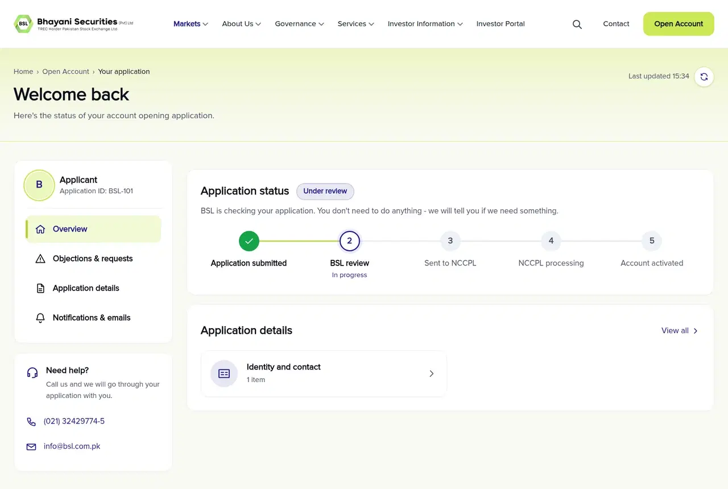Image resolution: width=728 pixels, height=489 pixels.
Task: Select step 5 Account activated marker
Action: [652, 241]
